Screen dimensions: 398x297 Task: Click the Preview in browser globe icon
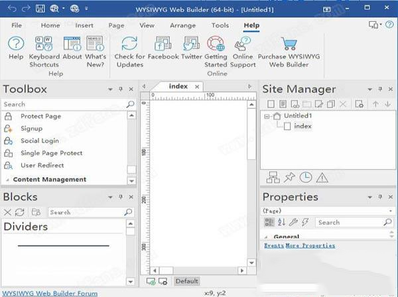pyautogui.click(x=54, y=9)
